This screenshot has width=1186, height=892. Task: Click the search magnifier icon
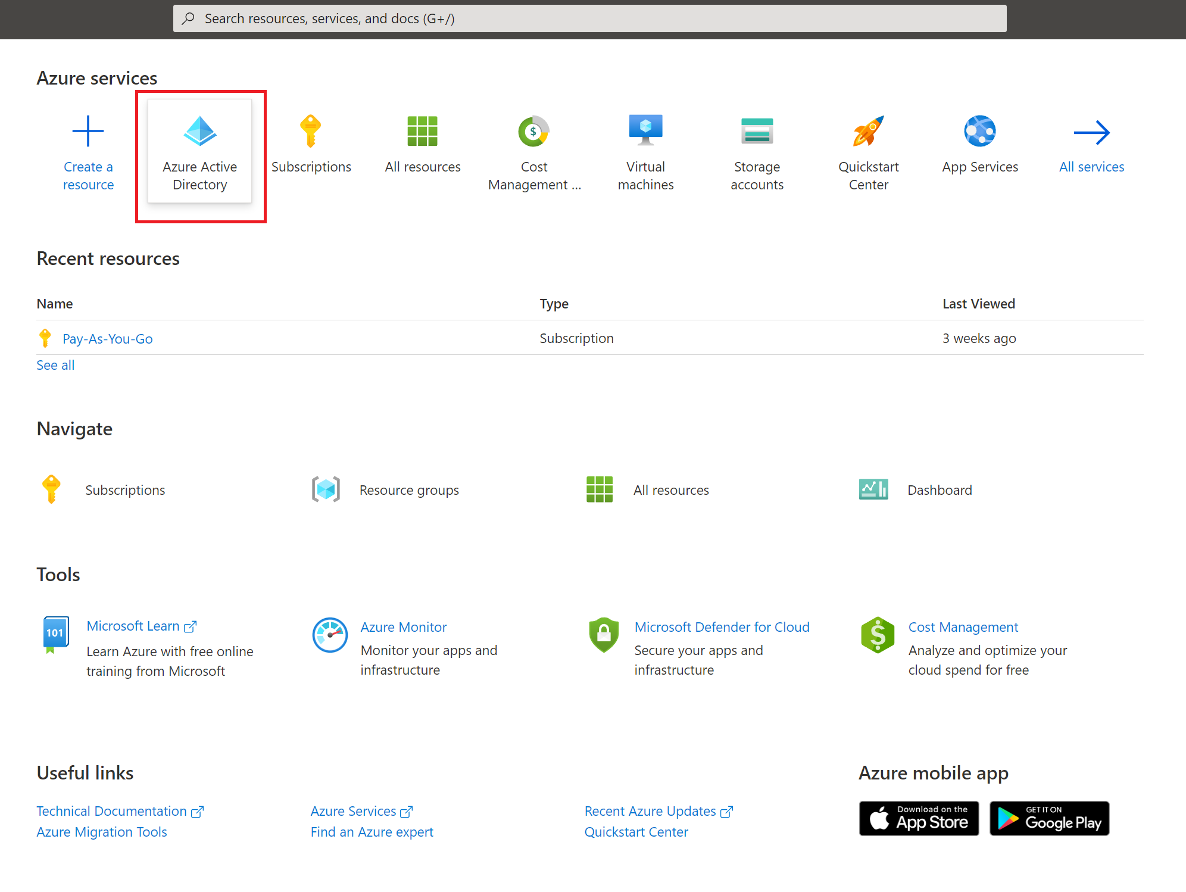point(188,18)
